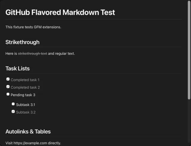Click the Autolinks & Tables heading

pyautogui.click(x=28, y=132)
